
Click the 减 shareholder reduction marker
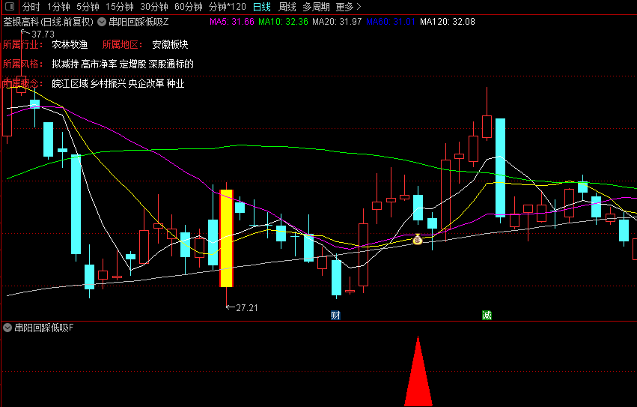coord(487,315)
